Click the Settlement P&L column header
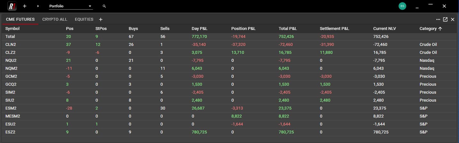Image resolution: width=459 pixels, height=143 pixels. point(334,29)
